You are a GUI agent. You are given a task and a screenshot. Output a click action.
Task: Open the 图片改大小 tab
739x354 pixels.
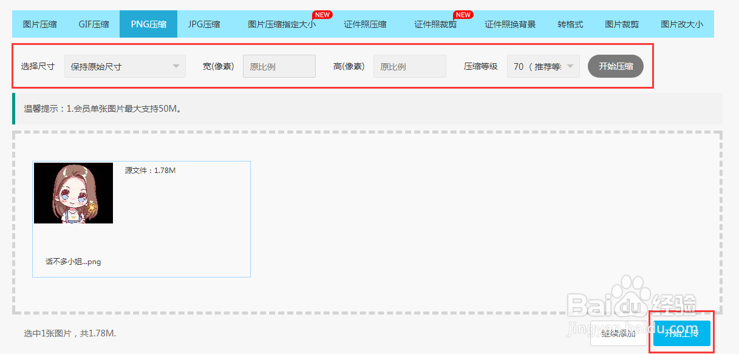coord(681,24)
